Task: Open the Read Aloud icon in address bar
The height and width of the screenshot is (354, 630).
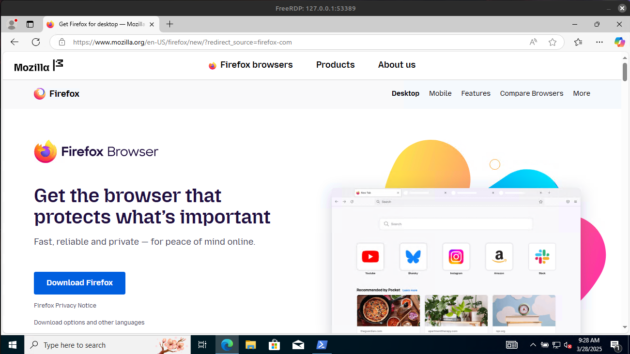Action: click(533, 42)
